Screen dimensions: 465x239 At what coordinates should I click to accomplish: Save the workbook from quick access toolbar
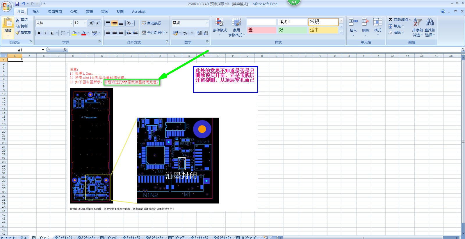[x=17, y=4]
